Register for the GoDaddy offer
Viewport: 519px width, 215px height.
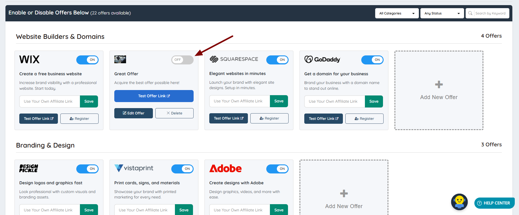pos(364,119)
